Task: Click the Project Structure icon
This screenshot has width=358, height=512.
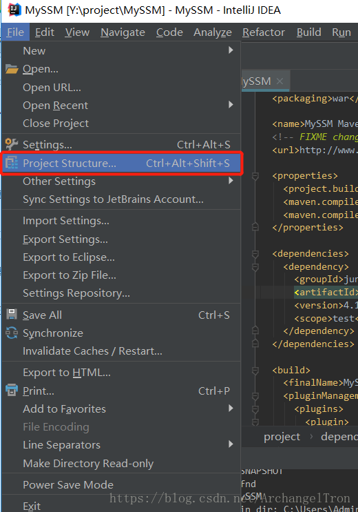Action: [12, 163]
